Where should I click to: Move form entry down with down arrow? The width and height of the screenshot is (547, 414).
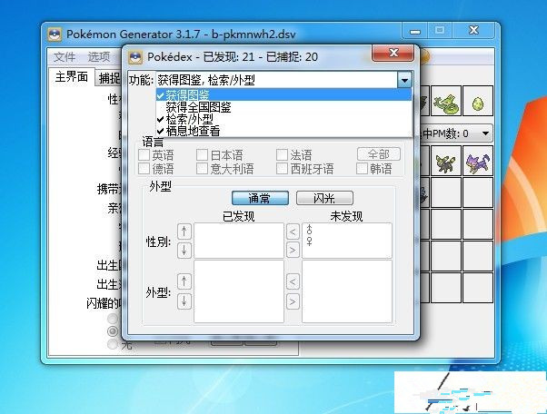[184, 301]
